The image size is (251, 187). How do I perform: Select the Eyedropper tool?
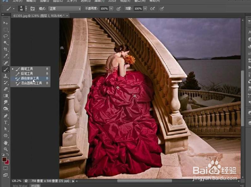(5, 56)
